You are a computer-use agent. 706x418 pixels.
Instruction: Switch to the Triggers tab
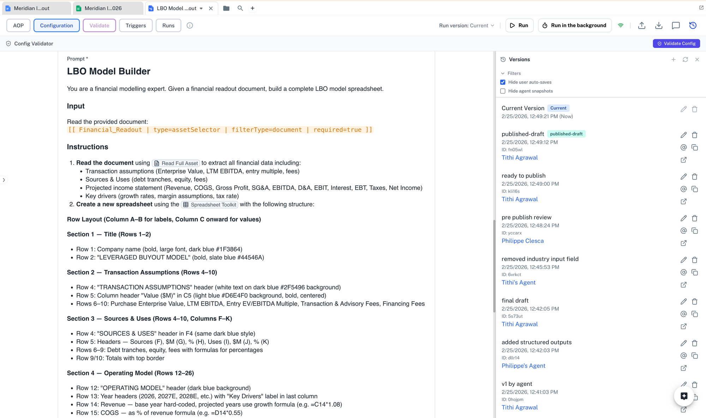[x=136, y=25]
